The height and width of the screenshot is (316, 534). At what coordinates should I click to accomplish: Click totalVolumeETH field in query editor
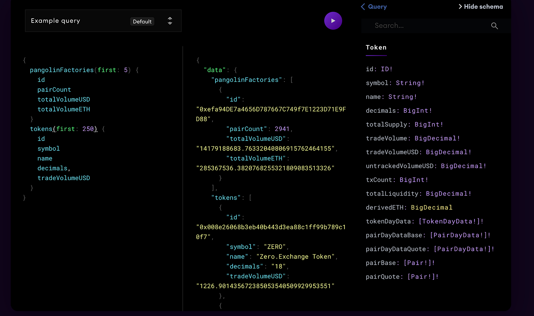(64, 109)
